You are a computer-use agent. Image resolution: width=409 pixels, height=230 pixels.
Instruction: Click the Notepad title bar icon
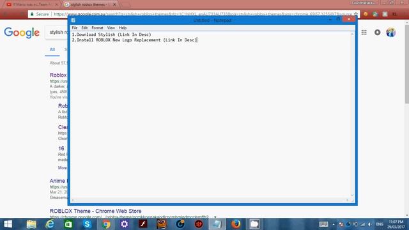(x=73, y=20)
